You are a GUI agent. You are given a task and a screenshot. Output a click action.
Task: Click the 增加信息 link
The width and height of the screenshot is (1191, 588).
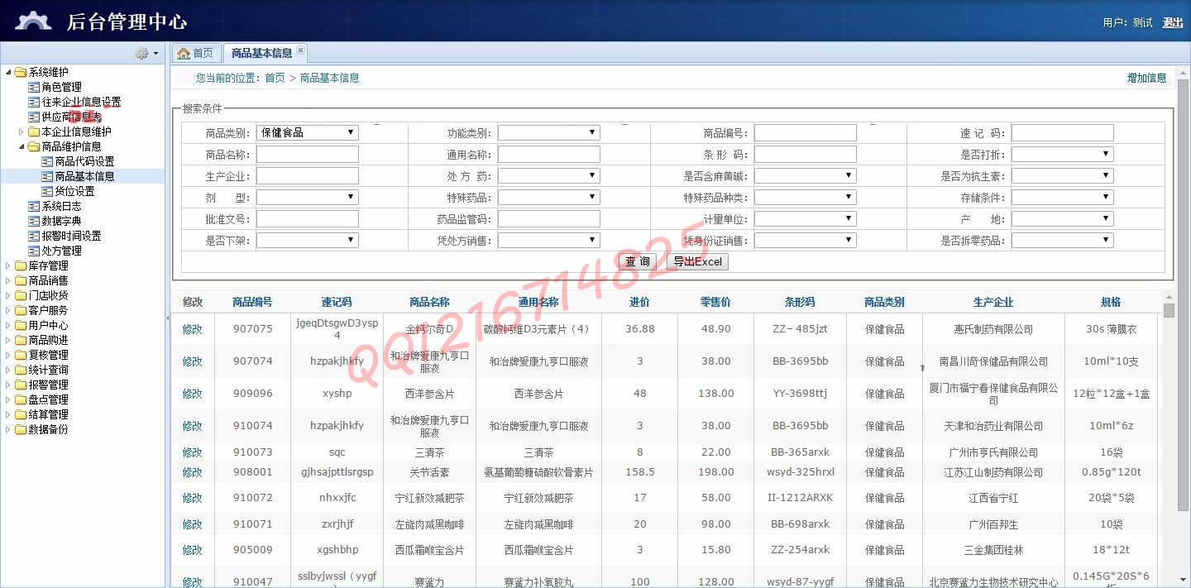click(1146, 78)
